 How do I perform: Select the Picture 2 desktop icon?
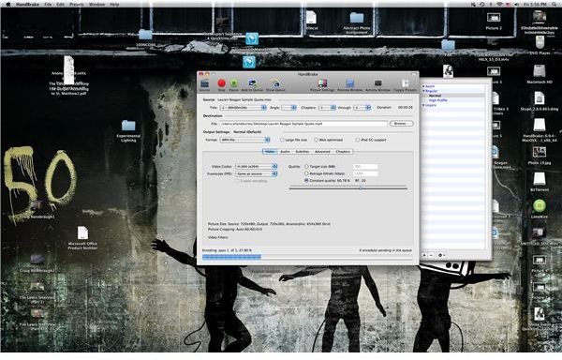click(494, 18)
